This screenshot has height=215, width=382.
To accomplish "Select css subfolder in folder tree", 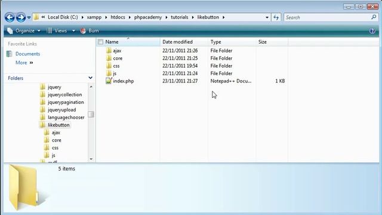I will point(55,148).
